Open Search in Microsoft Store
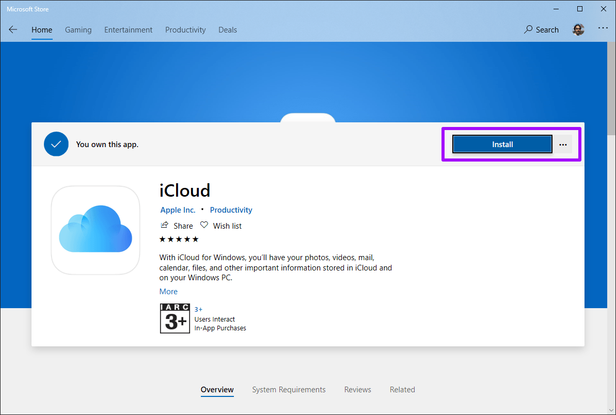Viewport: 616px width, 415px height. pos(541,30)
